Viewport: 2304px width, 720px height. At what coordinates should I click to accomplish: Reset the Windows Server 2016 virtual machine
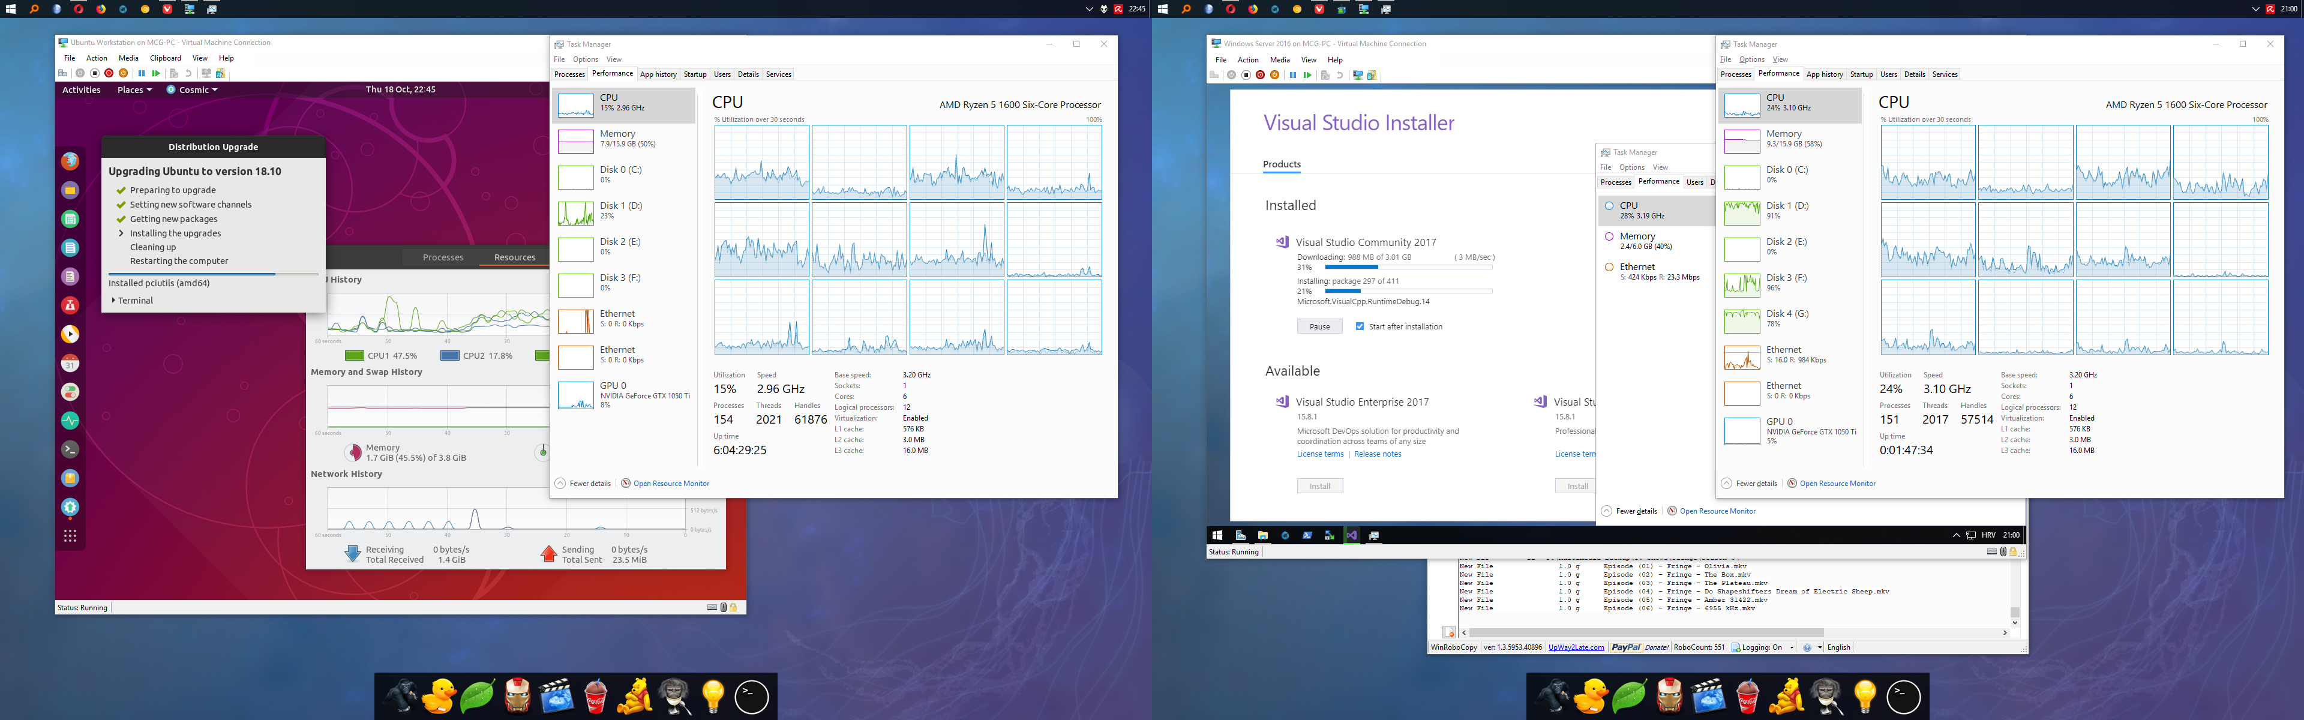tap(1307, 75)
